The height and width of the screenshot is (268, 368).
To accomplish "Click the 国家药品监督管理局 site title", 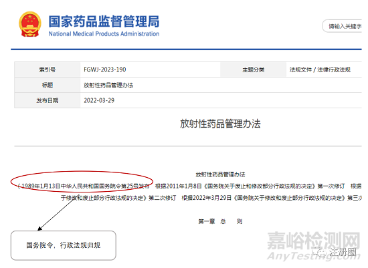I will pos(104,21).
